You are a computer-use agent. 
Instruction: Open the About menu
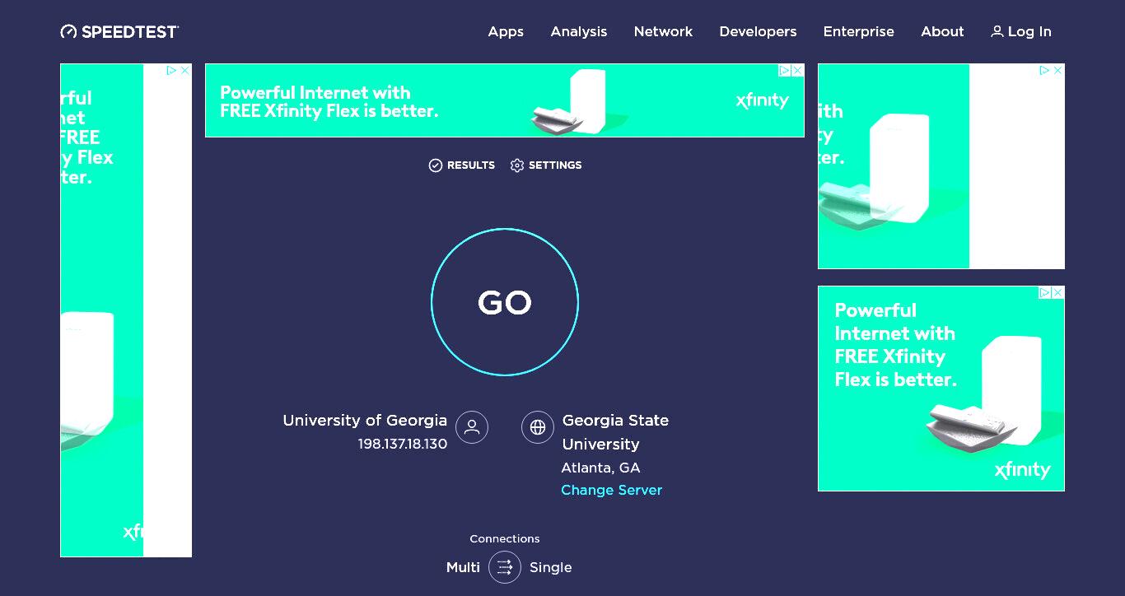click(x=942, y=31)
